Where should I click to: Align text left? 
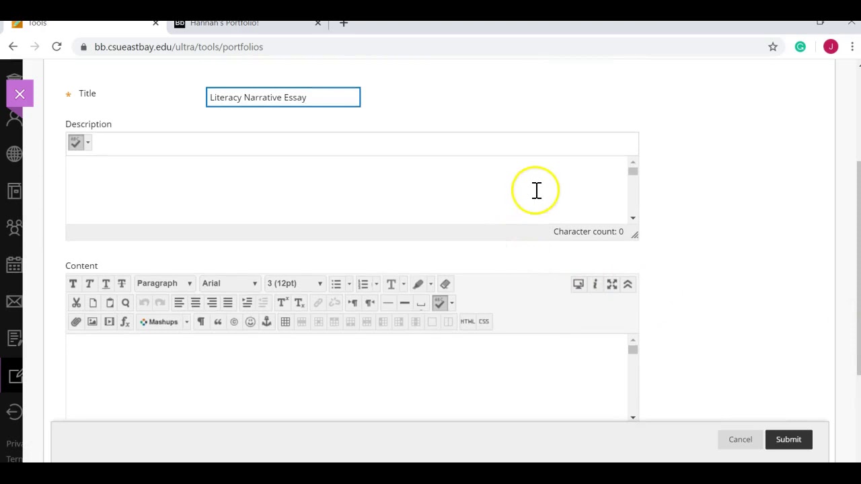pyautogui.click(x=180, y=303)
